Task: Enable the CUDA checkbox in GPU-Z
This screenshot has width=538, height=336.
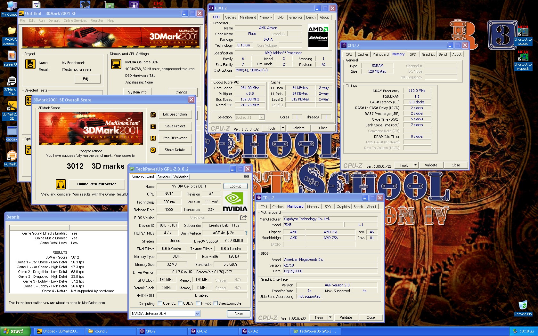Action: click(x=180, y=303)
